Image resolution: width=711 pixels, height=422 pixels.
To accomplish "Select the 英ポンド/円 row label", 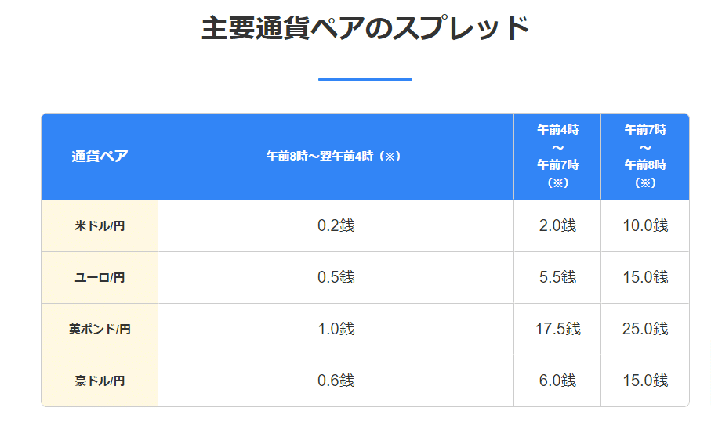I will point(100,329).
